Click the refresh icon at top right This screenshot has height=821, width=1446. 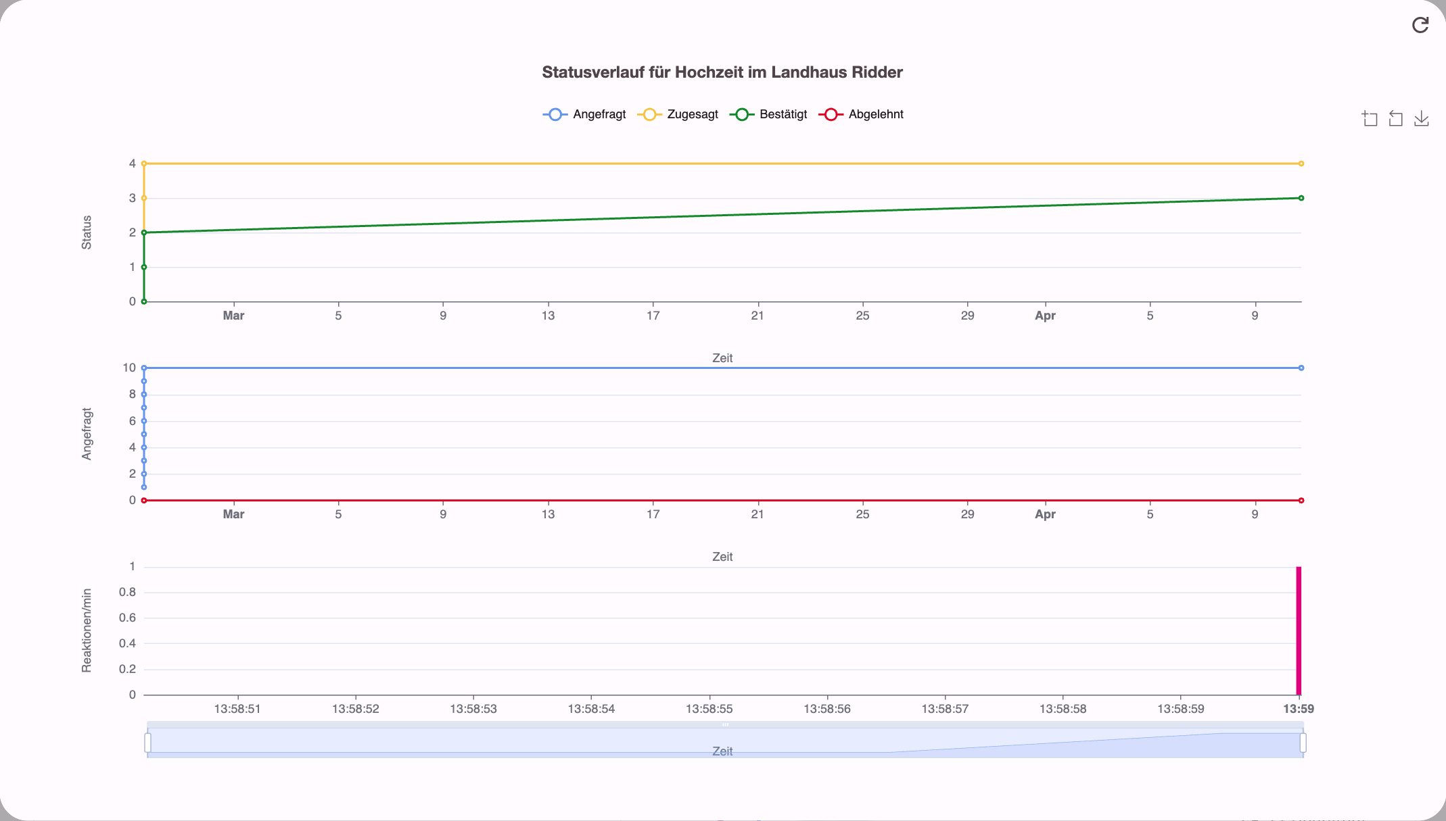(1420, 25)
